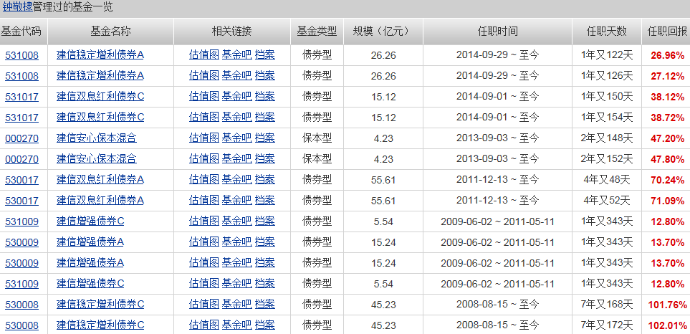Click the 基金类型 column header
Viewport: 690px width, 334px height.
317,32
